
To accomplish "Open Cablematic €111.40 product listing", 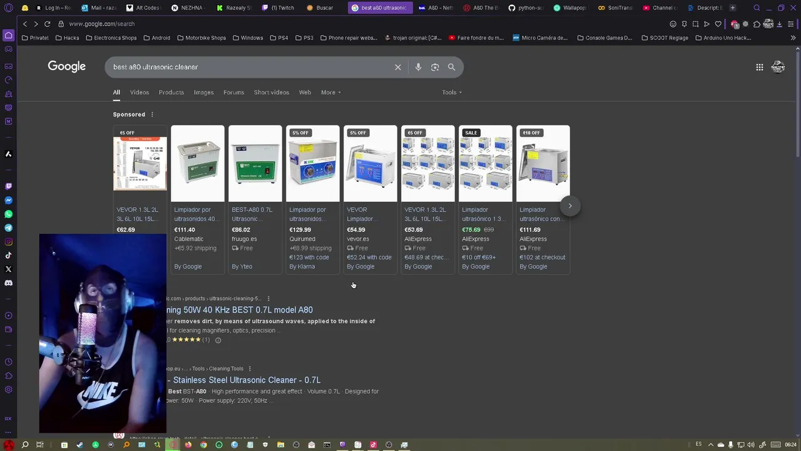I will tap(197, 199).
